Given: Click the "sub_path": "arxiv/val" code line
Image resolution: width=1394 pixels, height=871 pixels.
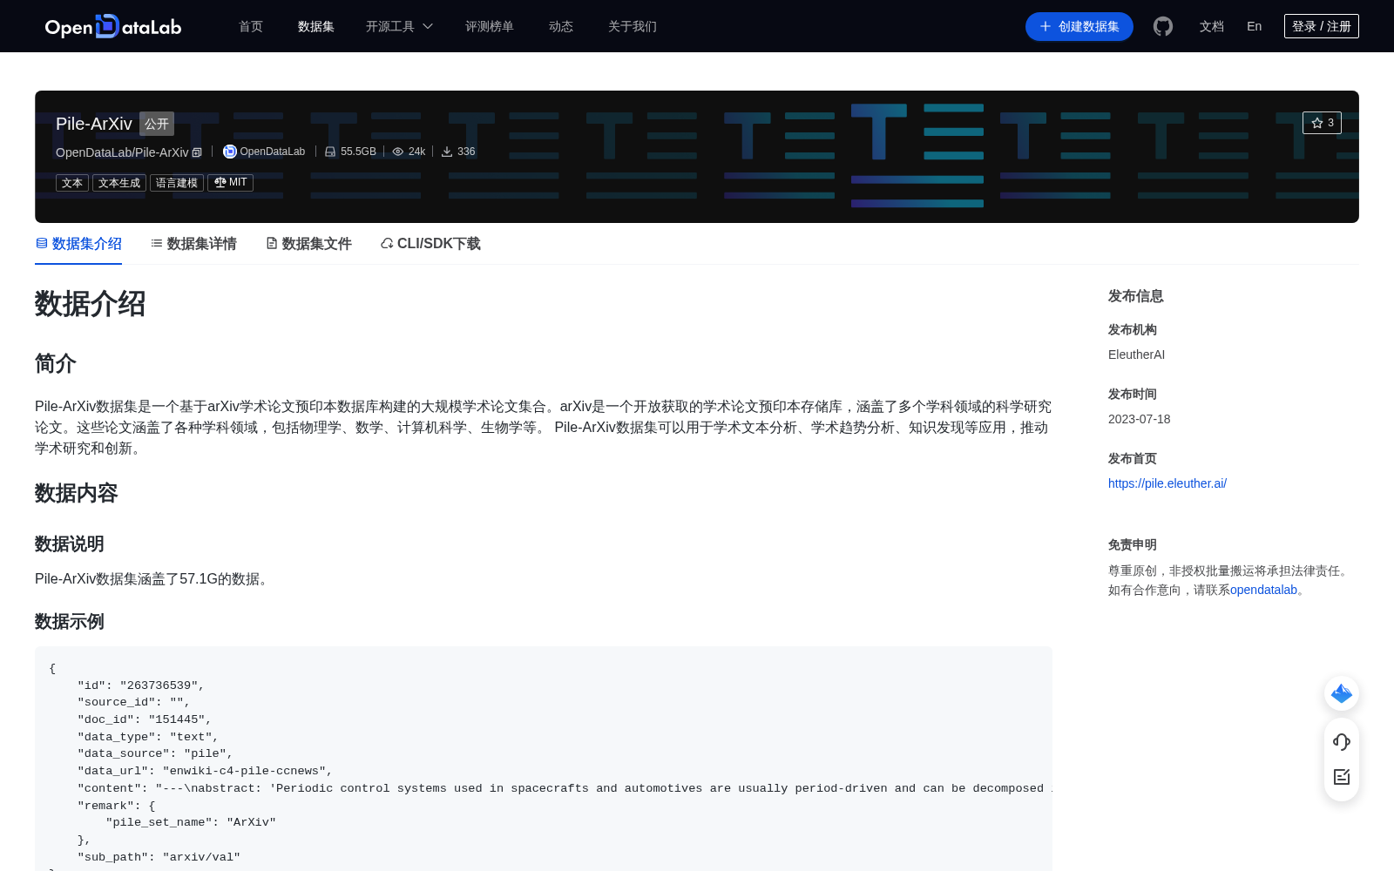Looking at the screenshot, I should [x=159, y=857].
